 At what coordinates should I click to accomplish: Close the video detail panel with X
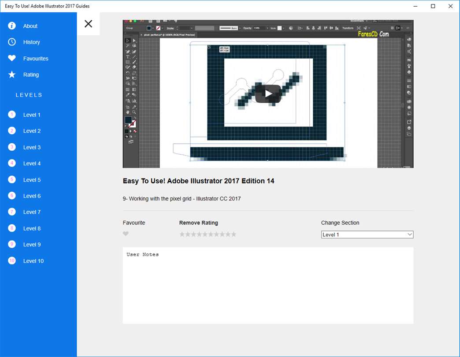[88, 24]
